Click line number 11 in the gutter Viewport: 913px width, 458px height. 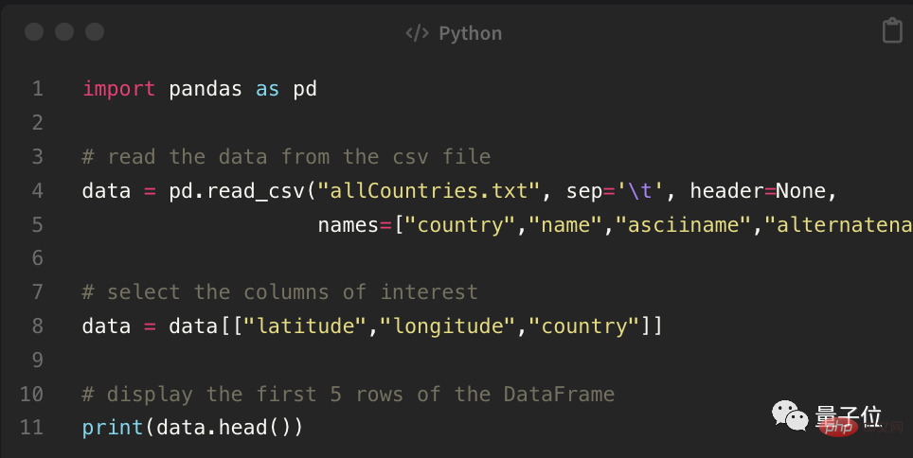click(32, 428)
